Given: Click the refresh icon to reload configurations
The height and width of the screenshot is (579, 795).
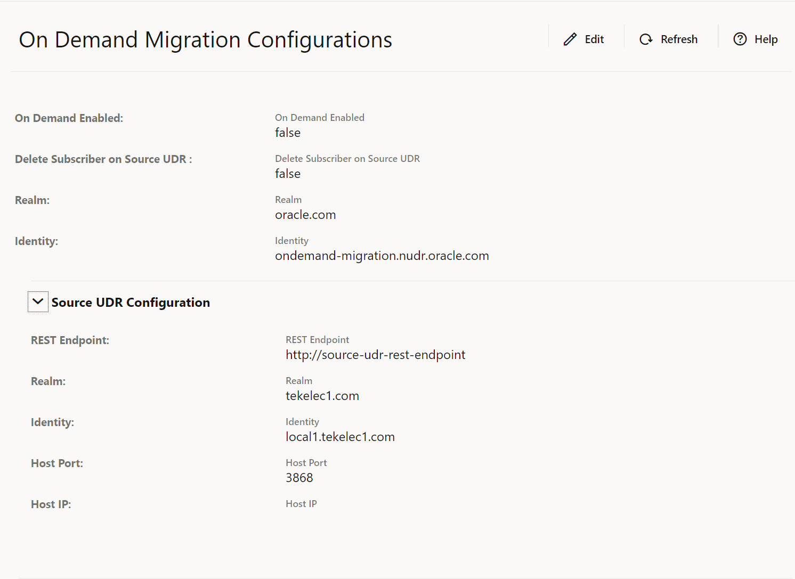Looking at the screenshot, I should click(646, 39).
